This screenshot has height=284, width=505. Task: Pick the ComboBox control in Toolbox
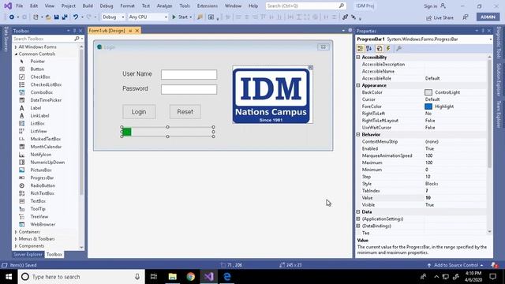pyautogui.click(x=42, y=92)
